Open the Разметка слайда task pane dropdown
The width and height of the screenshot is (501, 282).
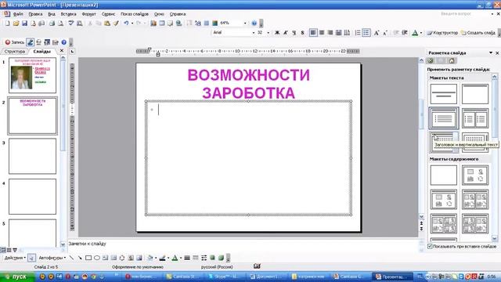pyautogui.click(x=491, y=52)
